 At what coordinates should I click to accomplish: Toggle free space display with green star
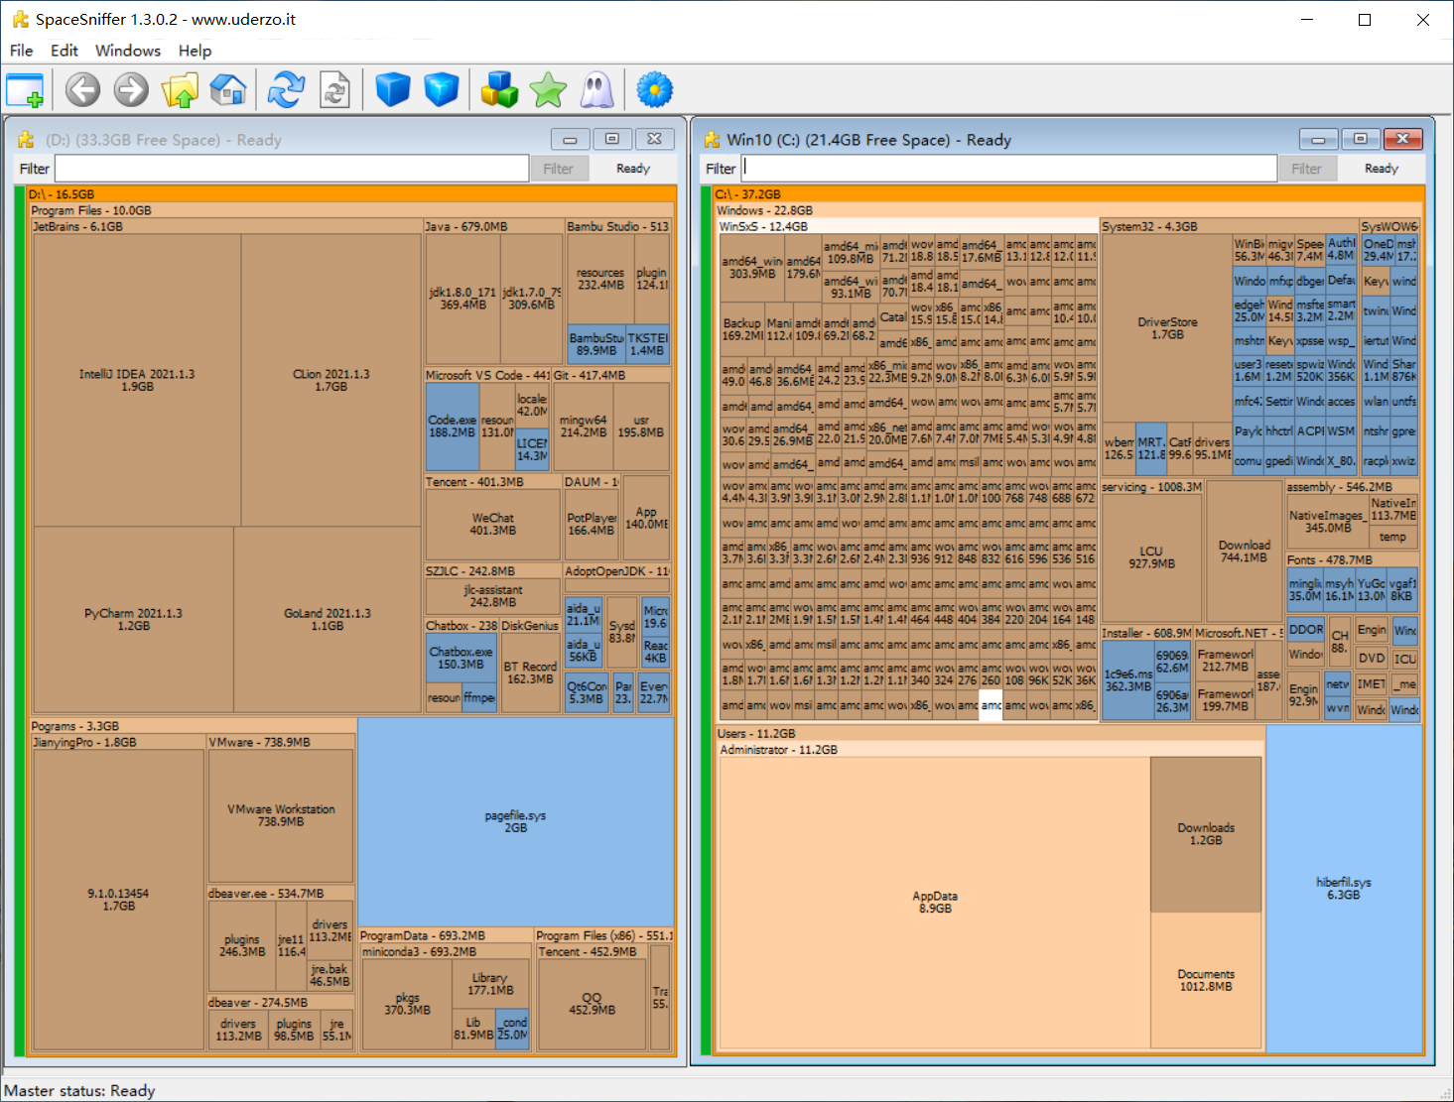point(548,90)
